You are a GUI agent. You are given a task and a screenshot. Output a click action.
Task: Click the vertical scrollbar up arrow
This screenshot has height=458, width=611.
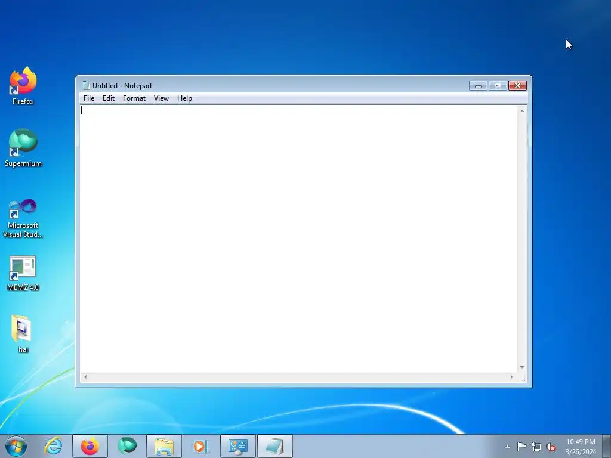coord(522,111)
